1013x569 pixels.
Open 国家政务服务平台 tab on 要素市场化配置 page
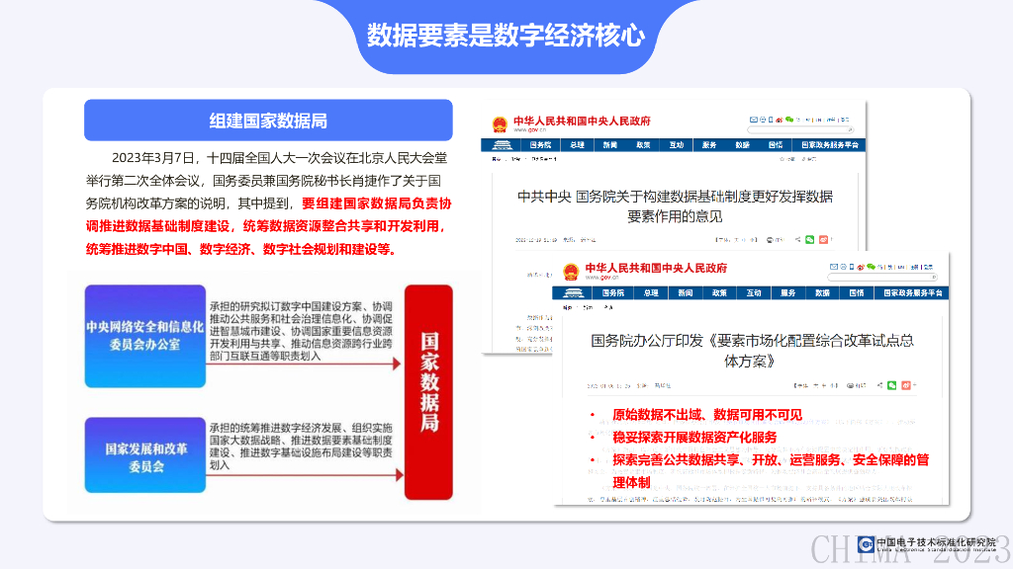(x=913, y=292)
